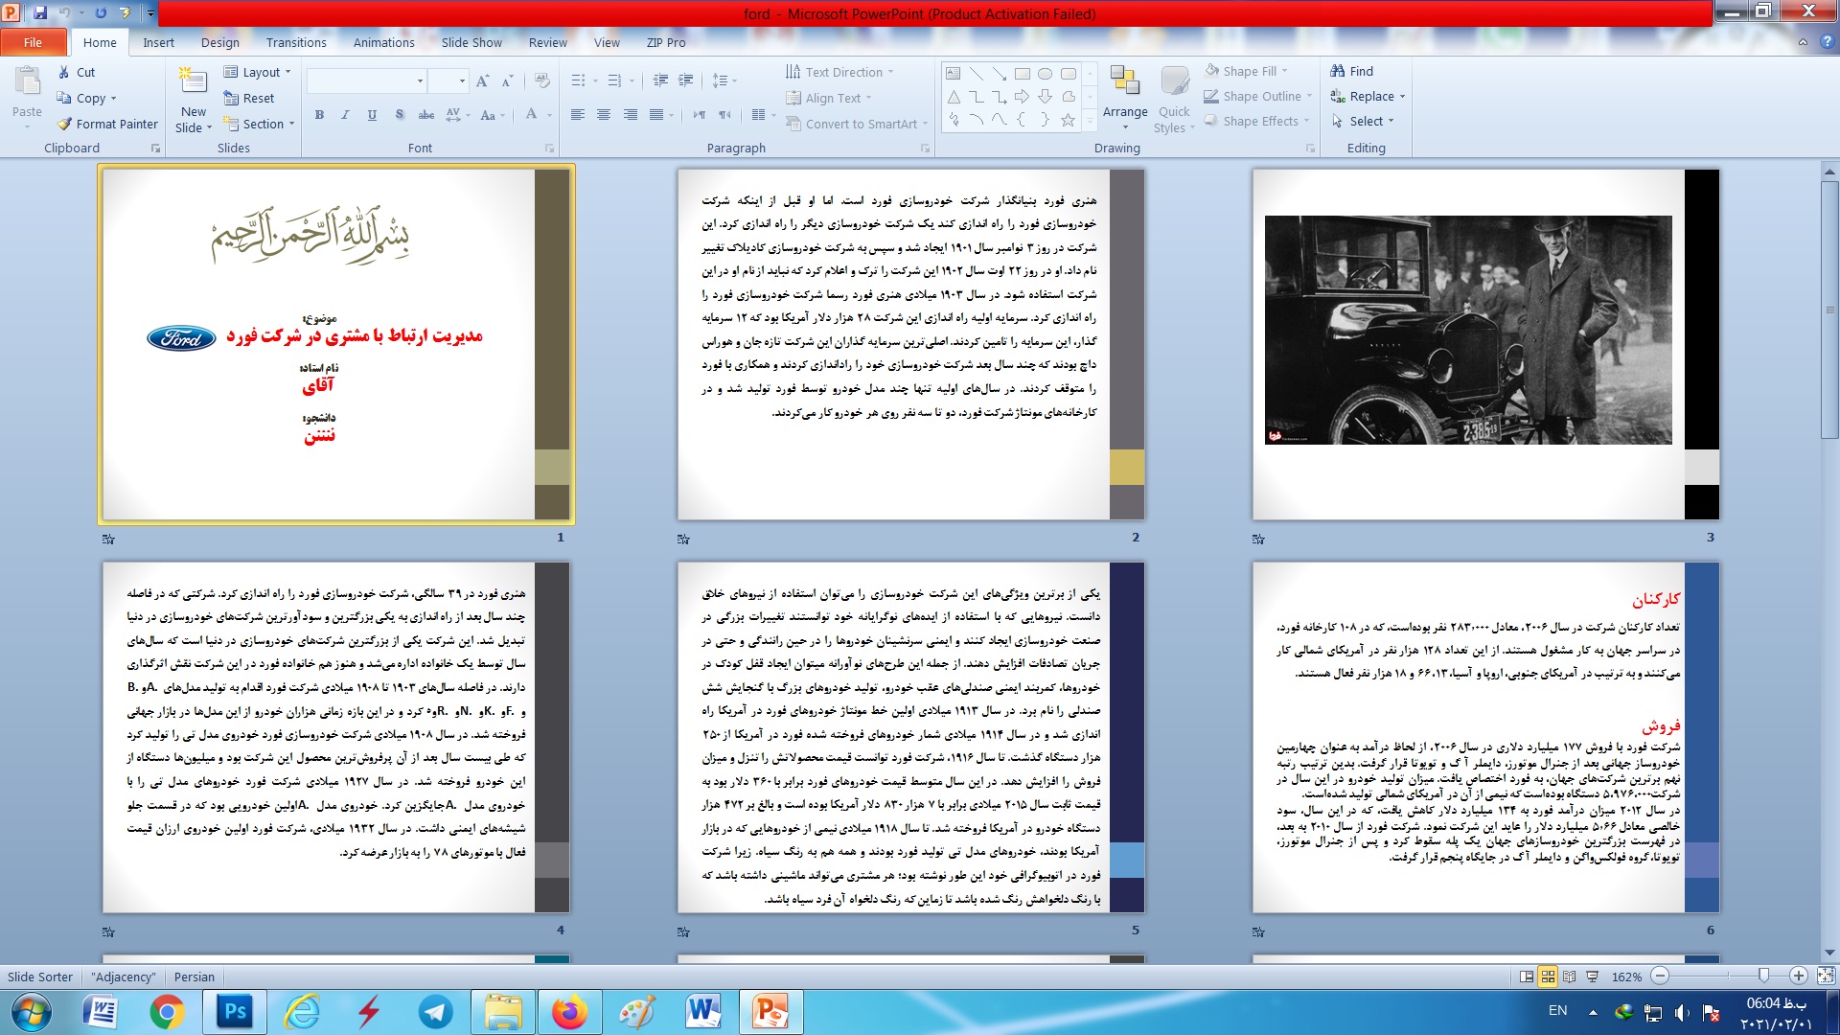This screenshot has width=1840, height=1035.
Task: Switch to Normal view in status bar
Action: pyautogui.click(x=1526, y=977)
